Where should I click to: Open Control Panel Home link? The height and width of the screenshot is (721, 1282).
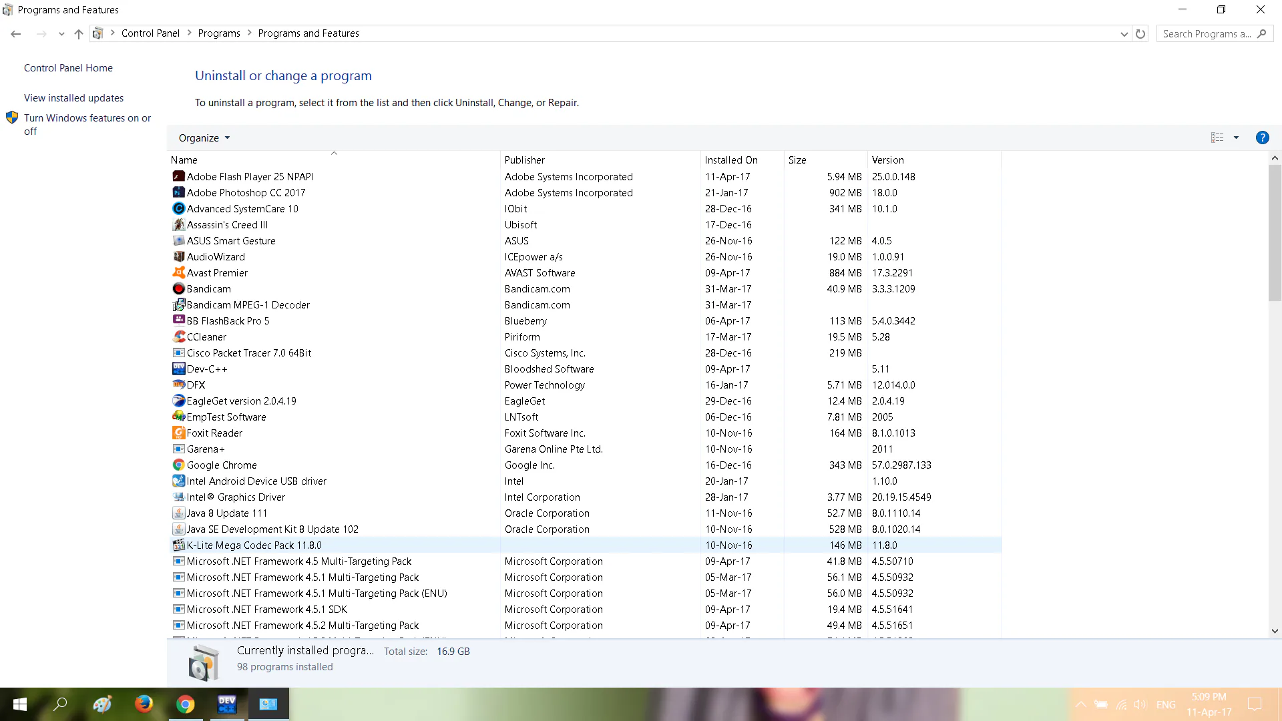[x=68, y=67]
